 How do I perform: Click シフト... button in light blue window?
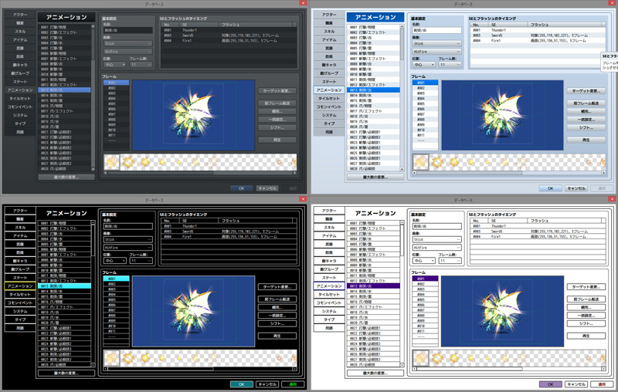point(586,127)
